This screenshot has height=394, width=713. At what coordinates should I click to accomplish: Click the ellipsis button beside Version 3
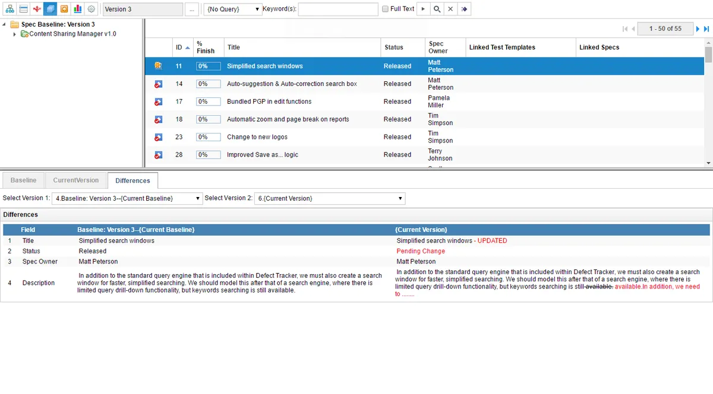click(x=191, y=9)
